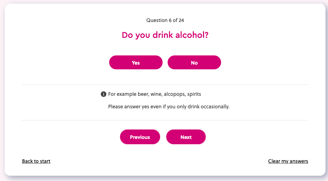Return to question 5 using Previous
Viewport: 328px width, 181px height.
point(140,137)
